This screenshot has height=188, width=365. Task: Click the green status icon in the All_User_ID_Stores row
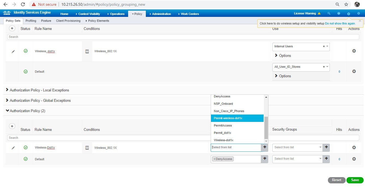click(x=26, y=72)
